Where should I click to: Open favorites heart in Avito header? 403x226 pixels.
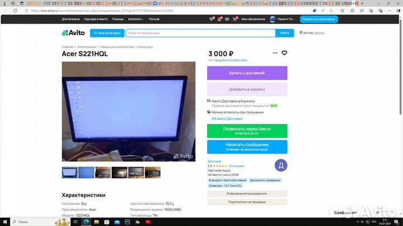(212, 19)
